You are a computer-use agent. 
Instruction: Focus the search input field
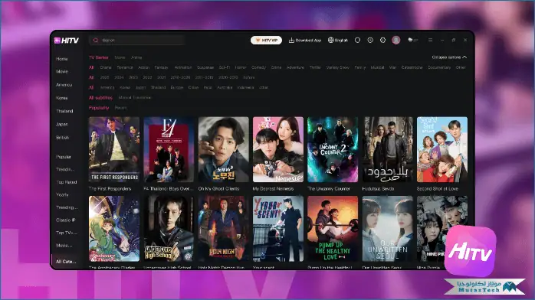[x=137, y=41]
